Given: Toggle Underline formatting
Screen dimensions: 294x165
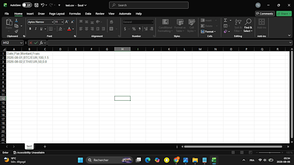Looking at the screenshot, I should 41,29.
